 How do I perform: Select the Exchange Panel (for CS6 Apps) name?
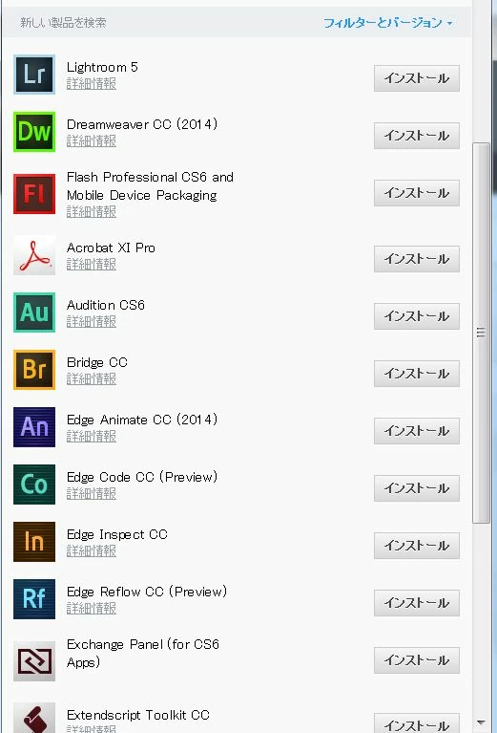pyautogui.click(x=143, y=654)
